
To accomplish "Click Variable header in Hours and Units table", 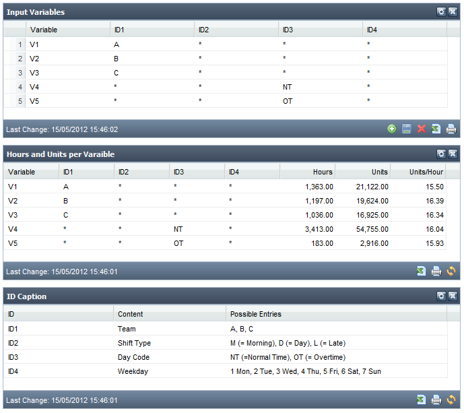I will click(32, 172).
